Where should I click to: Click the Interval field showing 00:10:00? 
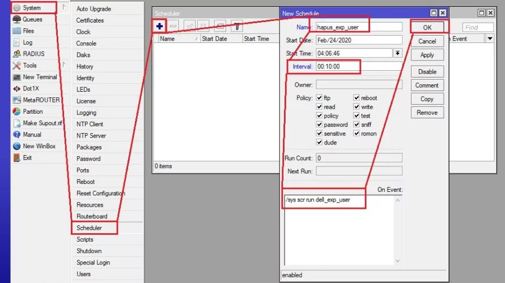coord(359,66)
